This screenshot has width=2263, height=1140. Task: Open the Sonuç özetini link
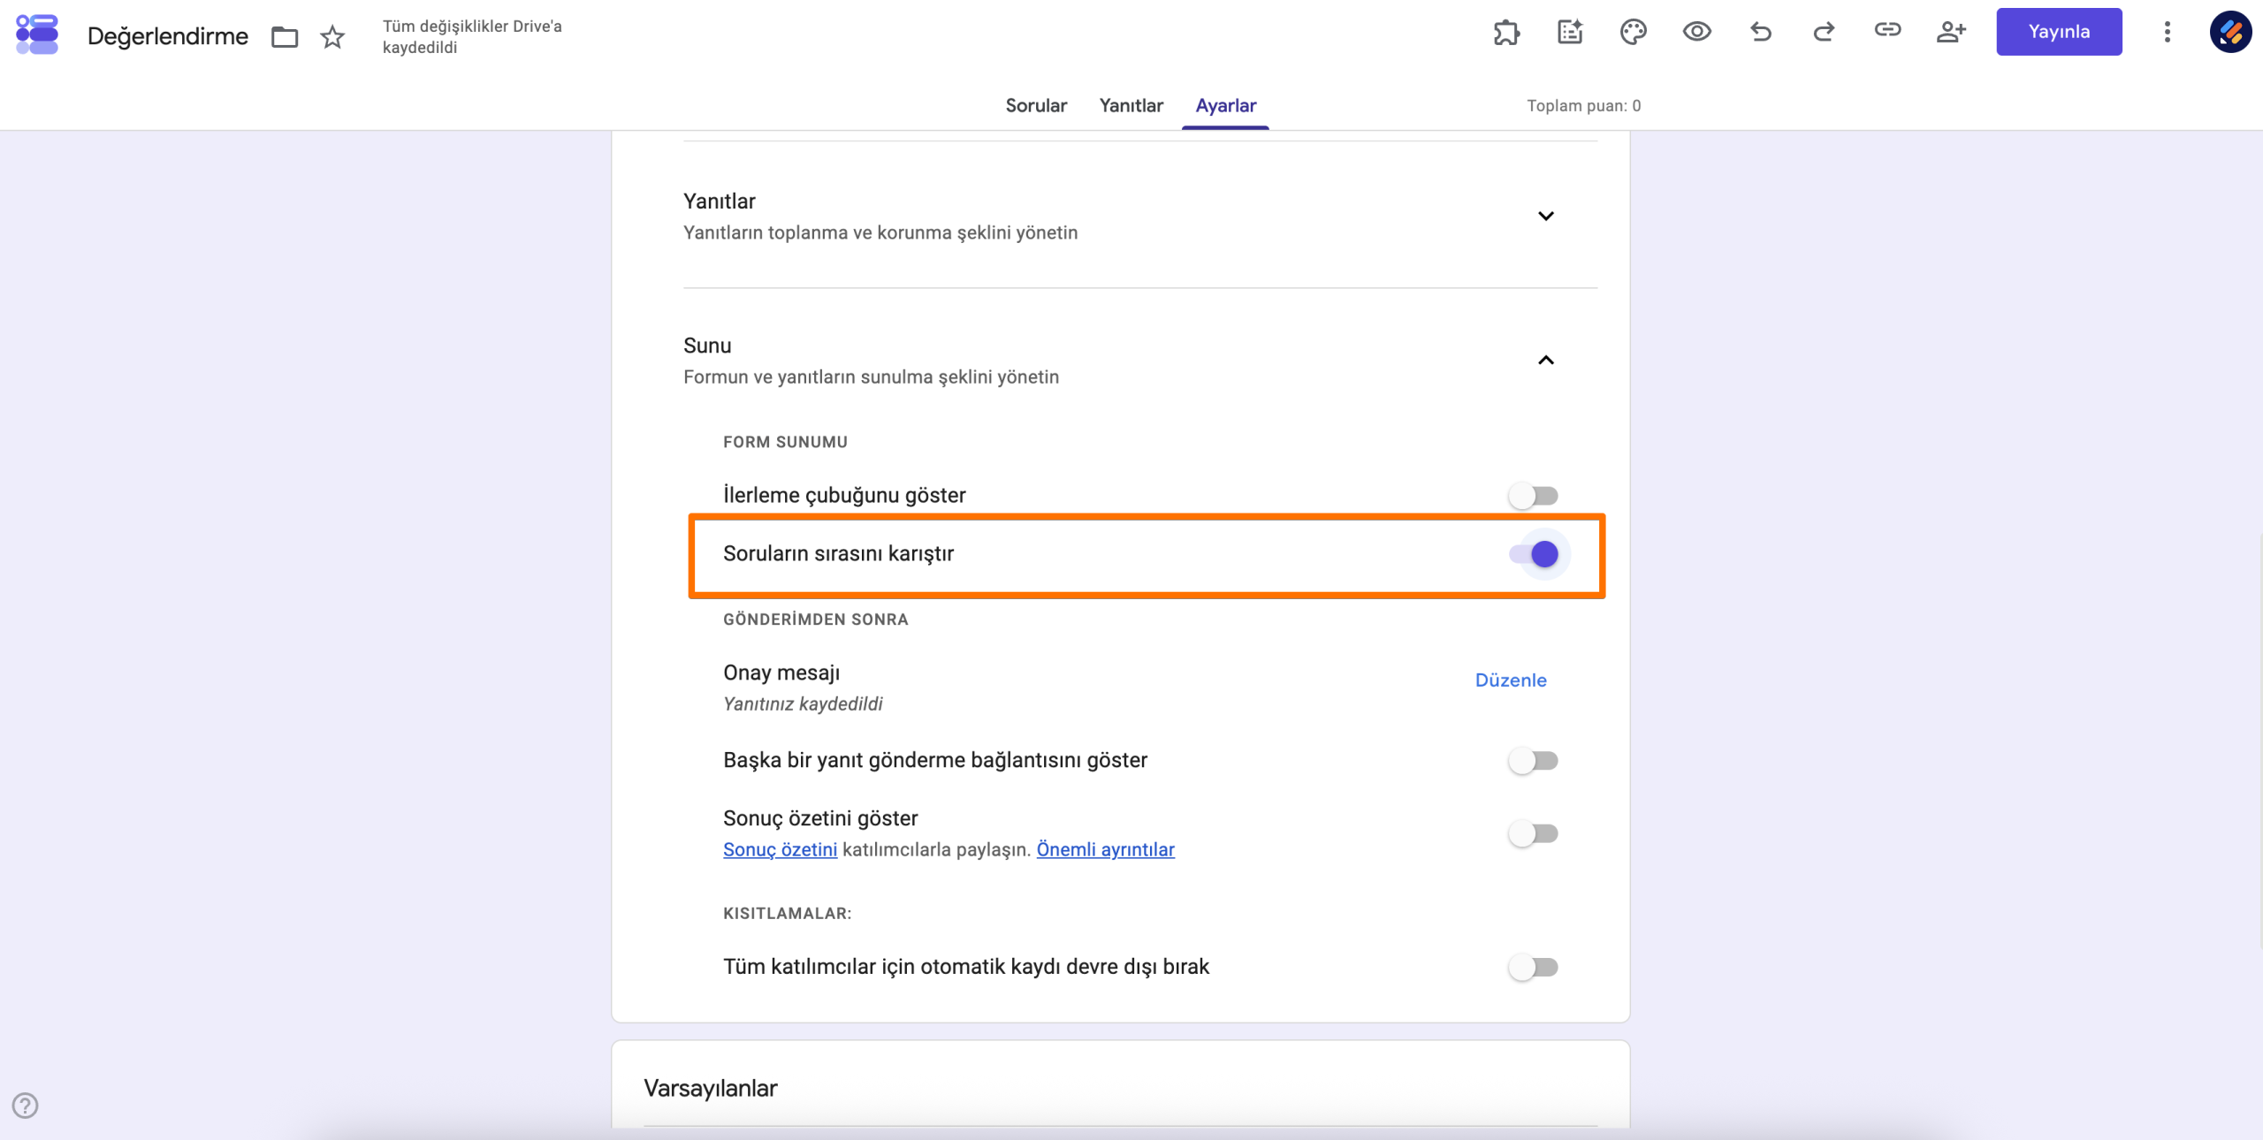(x=780, y=849)
